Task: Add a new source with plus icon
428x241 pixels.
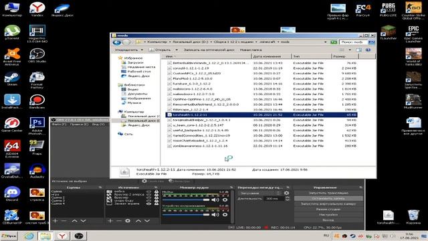Action: coord(110,220)
